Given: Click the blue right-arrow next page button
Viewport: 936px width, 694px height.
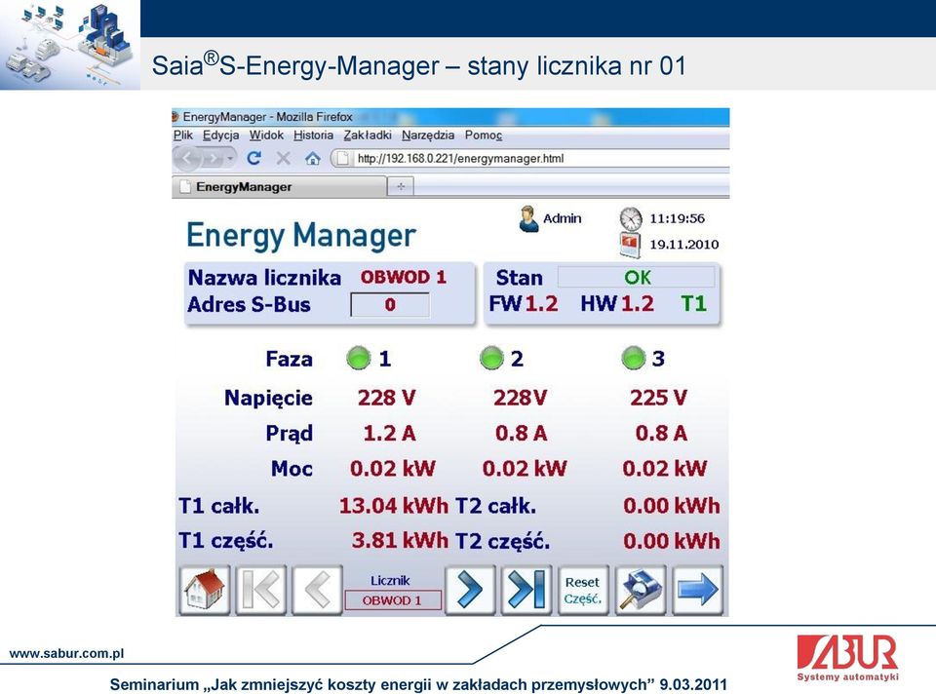Looking at the screenshot, I should click(697, 590).
